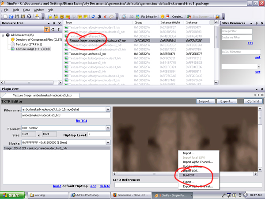Image resolution: width=265 pixels, height=199 pixels.
Task: Click the red pin toolbar icon
Action: 105,16
